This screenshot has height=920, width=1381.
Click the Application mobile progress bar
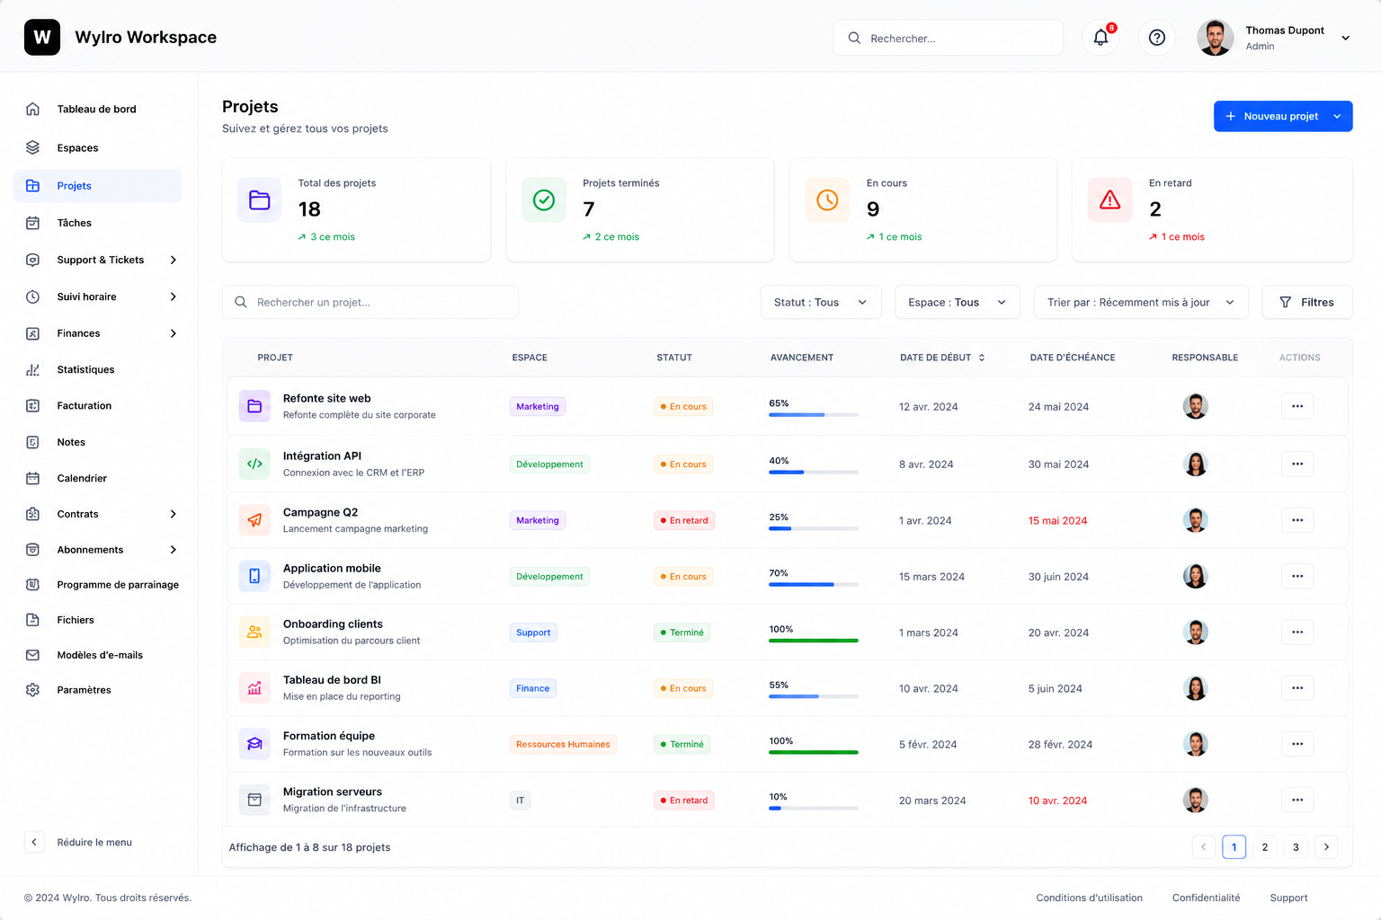point(814,585)
